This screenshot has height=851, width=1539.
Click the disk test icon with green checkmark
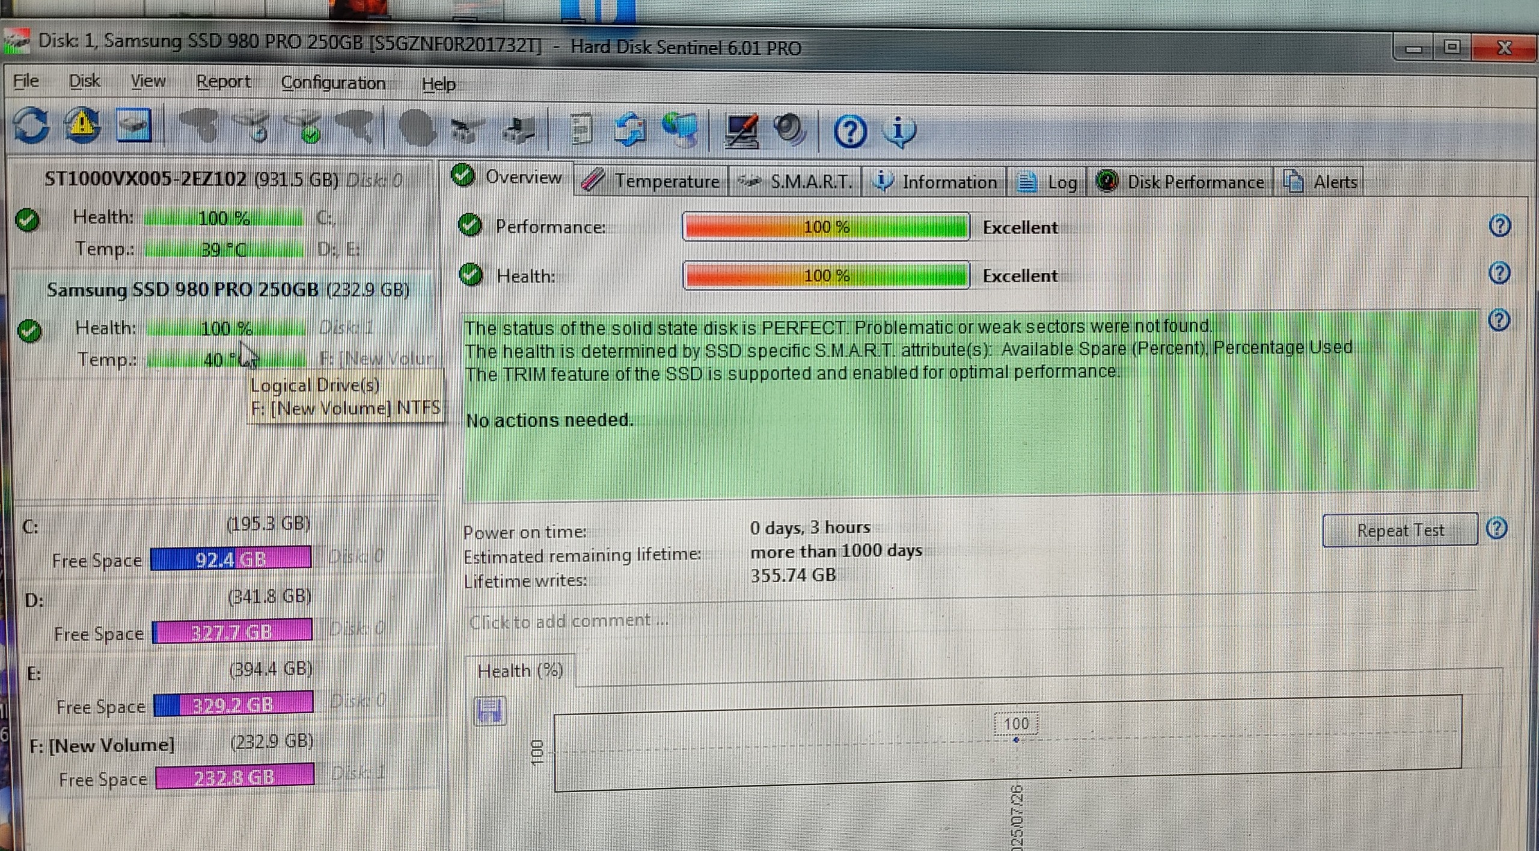point(306,127)
